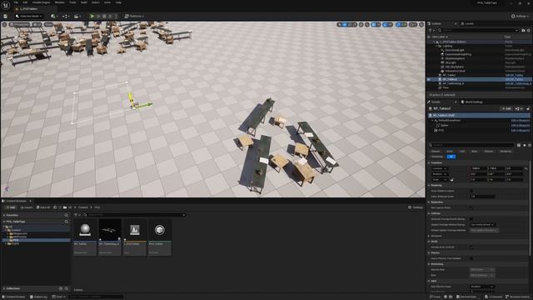Screen dimensions: 533x300
Task: Open the viewport camera speed setting
Action: click(x=413, y=24)
